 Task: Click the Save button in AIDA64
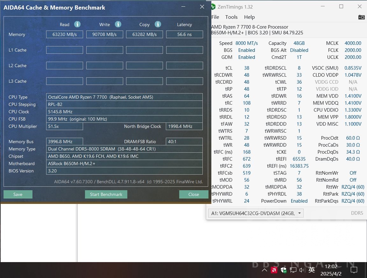pos(18,194)
